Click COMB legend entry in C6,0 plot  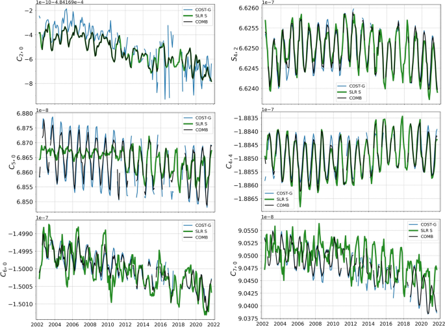point(196,237)
